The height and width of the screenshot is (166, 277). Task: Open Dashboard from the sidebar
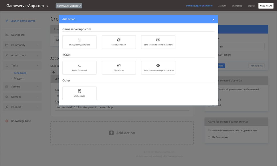(x=18, y=35)
